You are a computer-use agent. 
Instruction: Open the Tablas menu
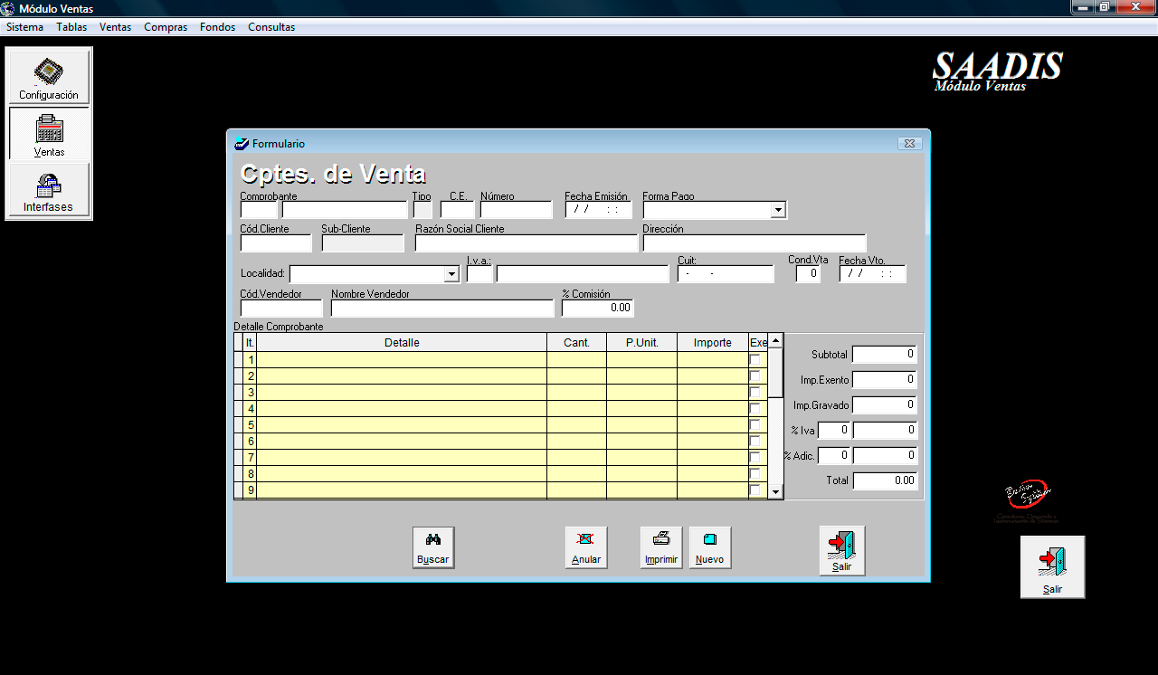coord(71,27)
